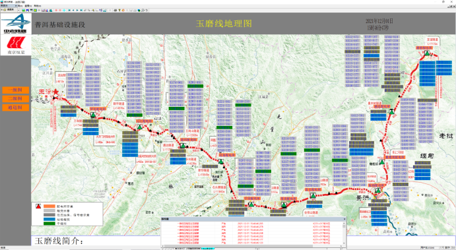Click the 二级图 orange button
Viewport: 456px width, 250px height.
tap(16, 98)
